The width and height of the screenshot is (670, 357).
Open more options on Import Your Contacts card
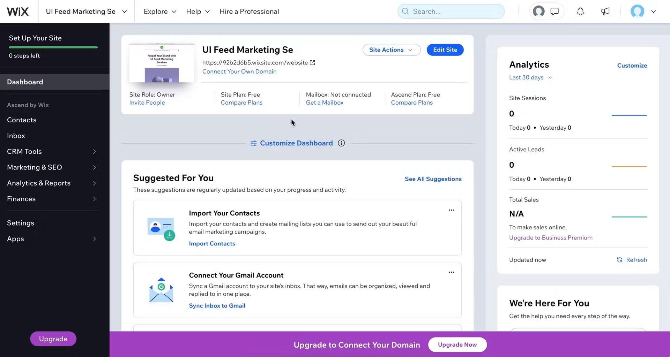pos(451,210)
